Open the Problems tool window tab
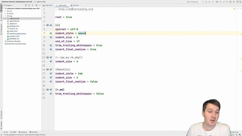 pos(23,132)
